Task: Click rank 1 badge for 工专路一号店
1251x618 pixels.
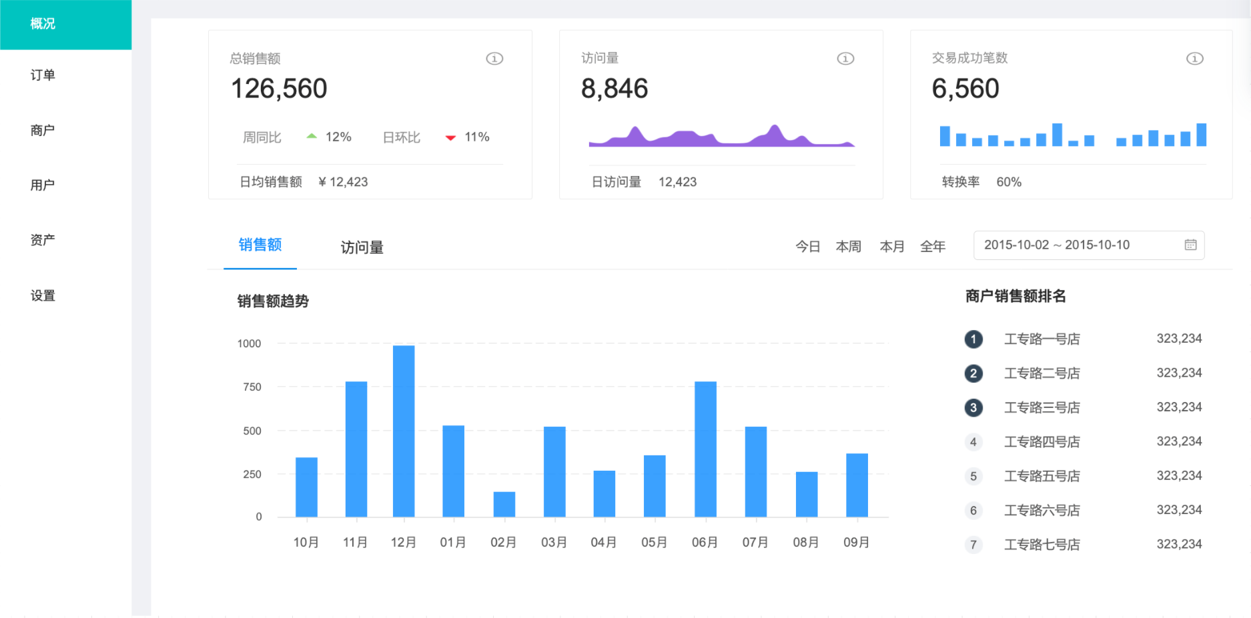Action: (x=973, y=339)
